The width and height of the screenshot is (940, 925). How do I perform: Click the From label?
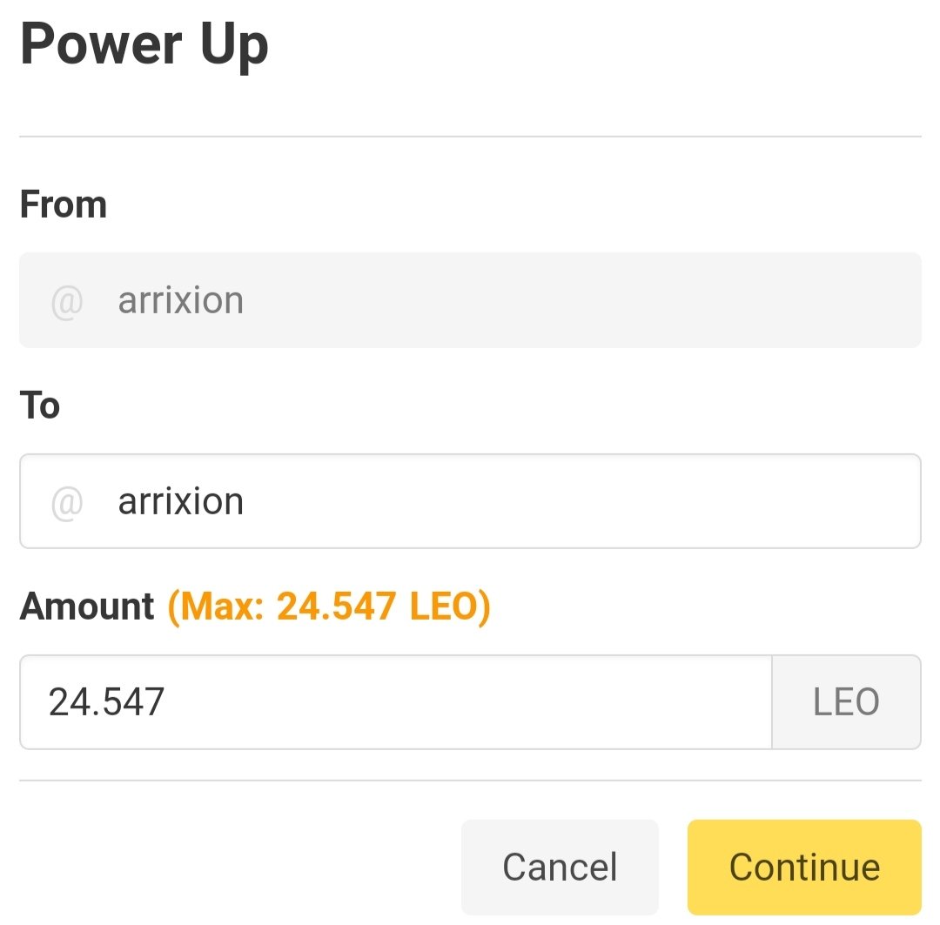coord(63,205)
